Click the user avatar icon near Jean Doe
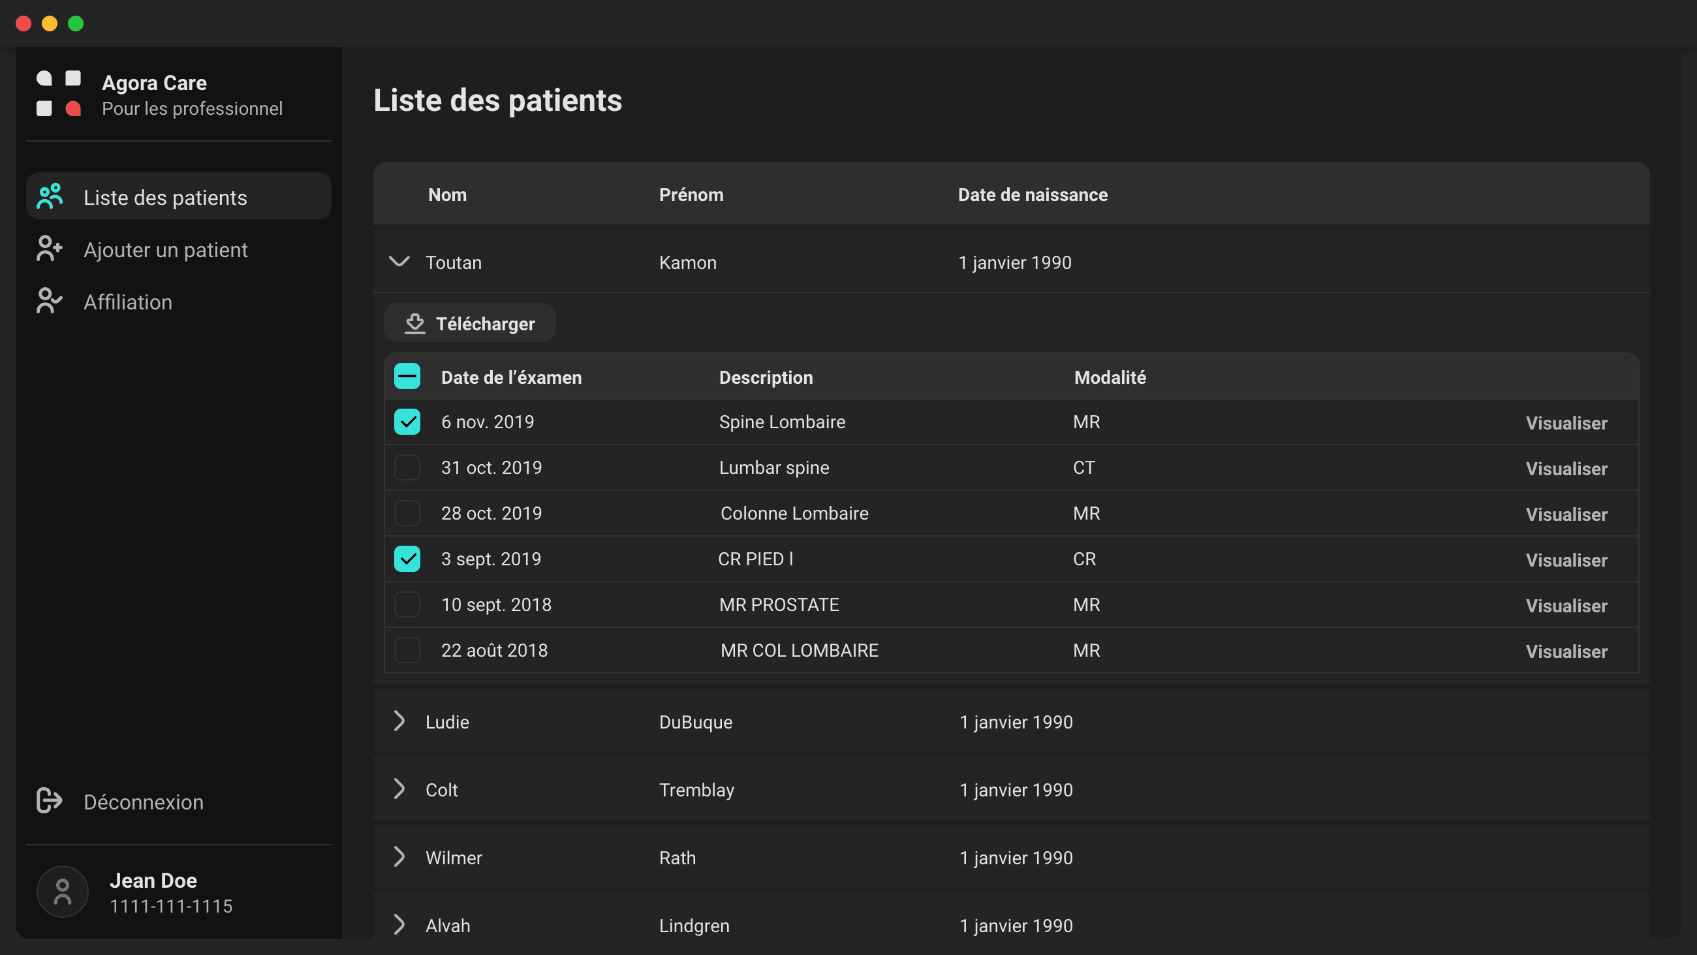The width and height of the screenshot is (1697, 955). pos(62,891)
